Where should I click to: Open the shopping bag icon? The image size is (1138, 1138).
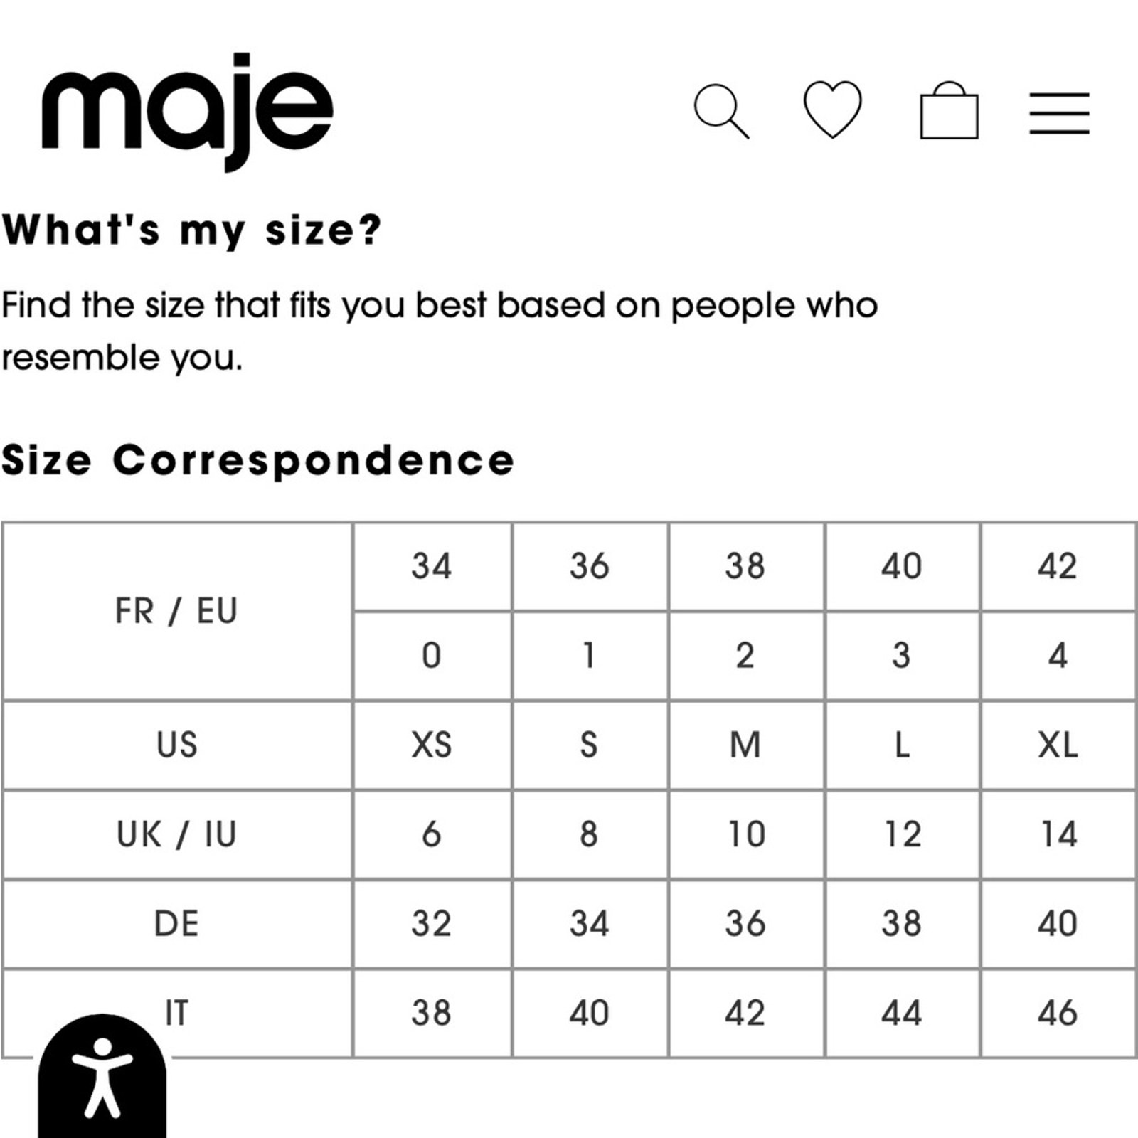click(949, 110)
